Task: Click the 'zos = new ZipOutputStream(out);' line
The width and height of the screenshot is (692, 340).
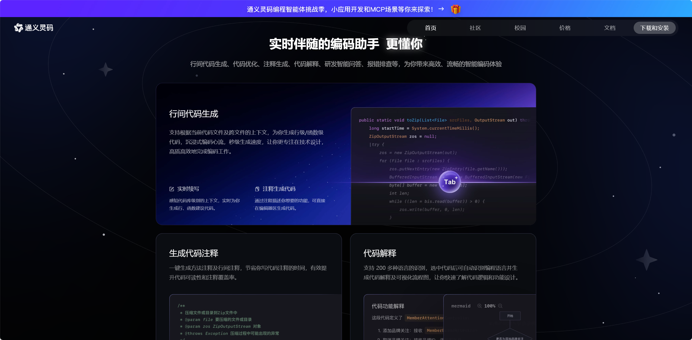Action: 418,153
